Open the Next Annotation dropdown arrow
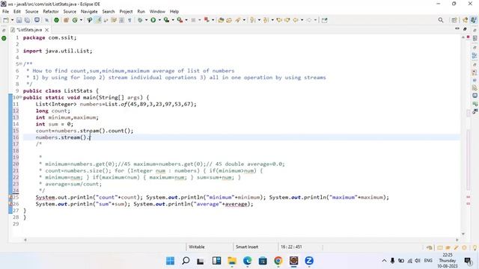Screen dimensions: 479x269 point(259,20)
